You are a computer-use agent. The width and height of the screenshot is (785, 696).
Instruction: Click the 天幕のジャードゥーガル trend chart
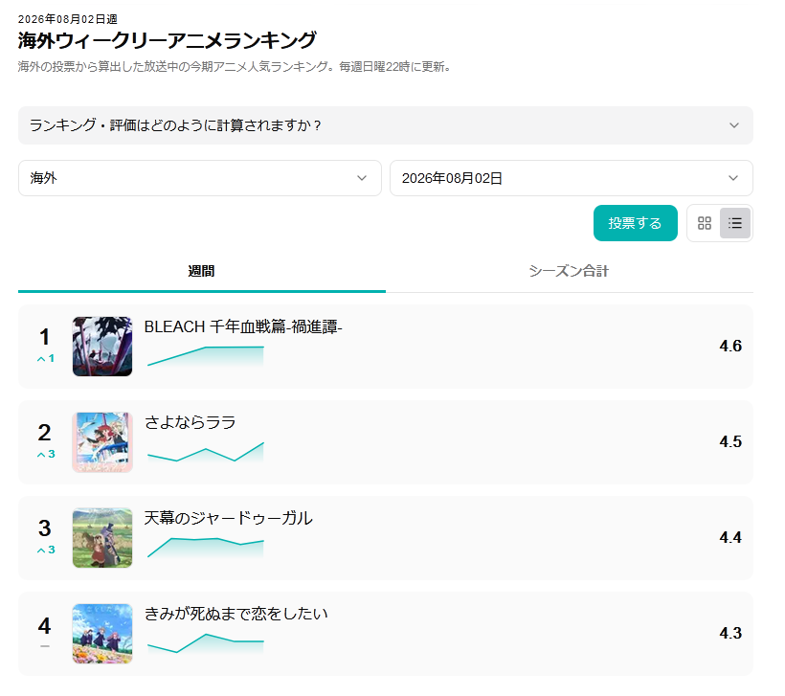206,548
